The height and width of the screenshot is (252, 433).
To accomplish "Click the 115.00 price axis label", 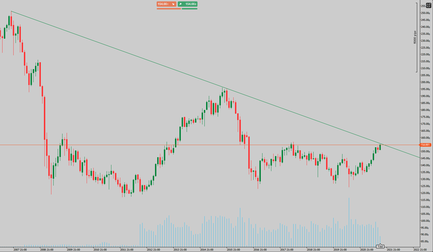I will coord(426,200).
